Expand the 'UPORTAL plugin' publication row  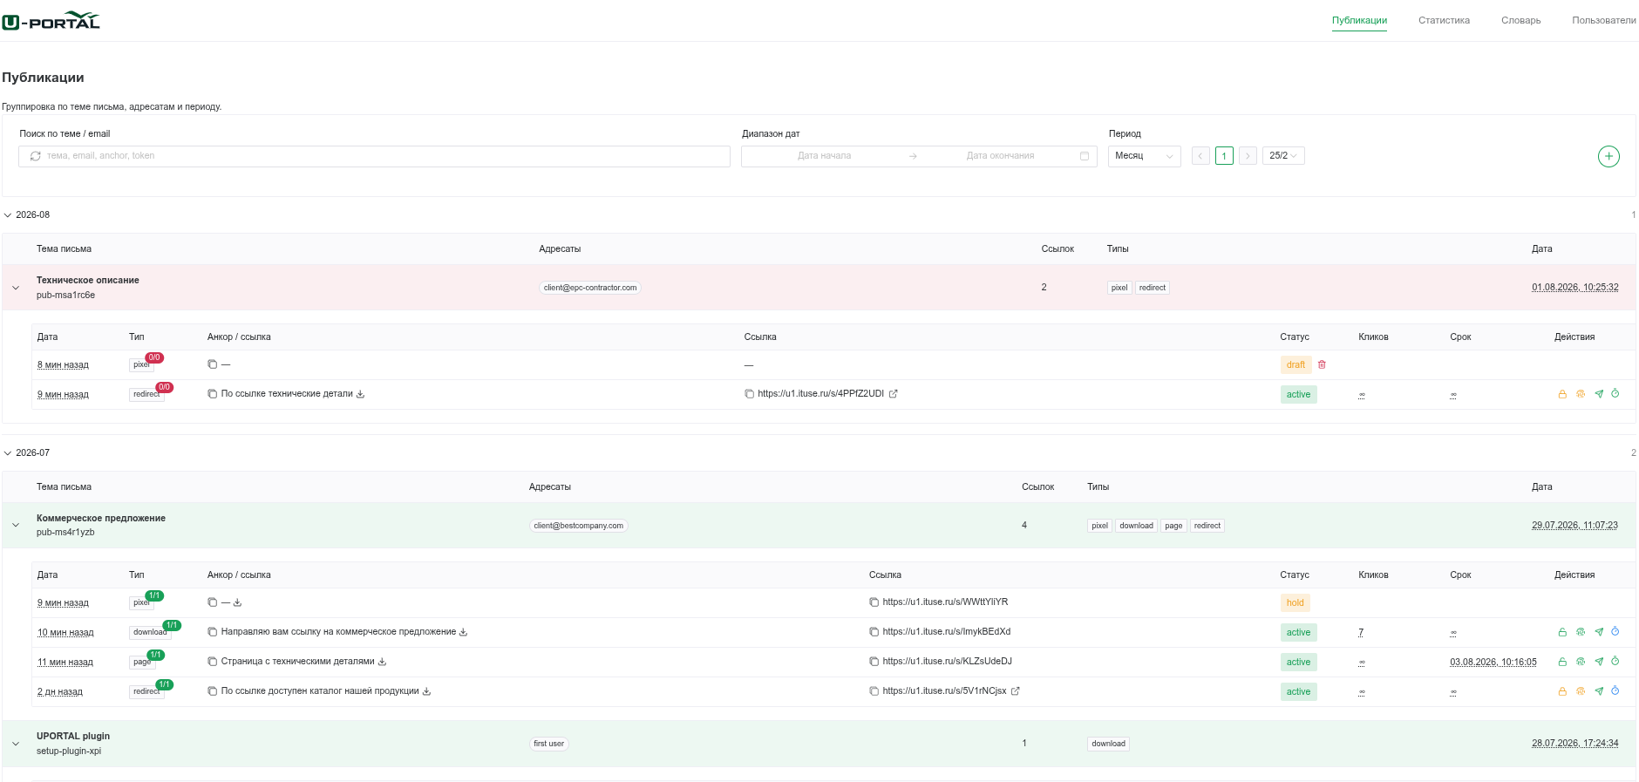tap(16, 744)
